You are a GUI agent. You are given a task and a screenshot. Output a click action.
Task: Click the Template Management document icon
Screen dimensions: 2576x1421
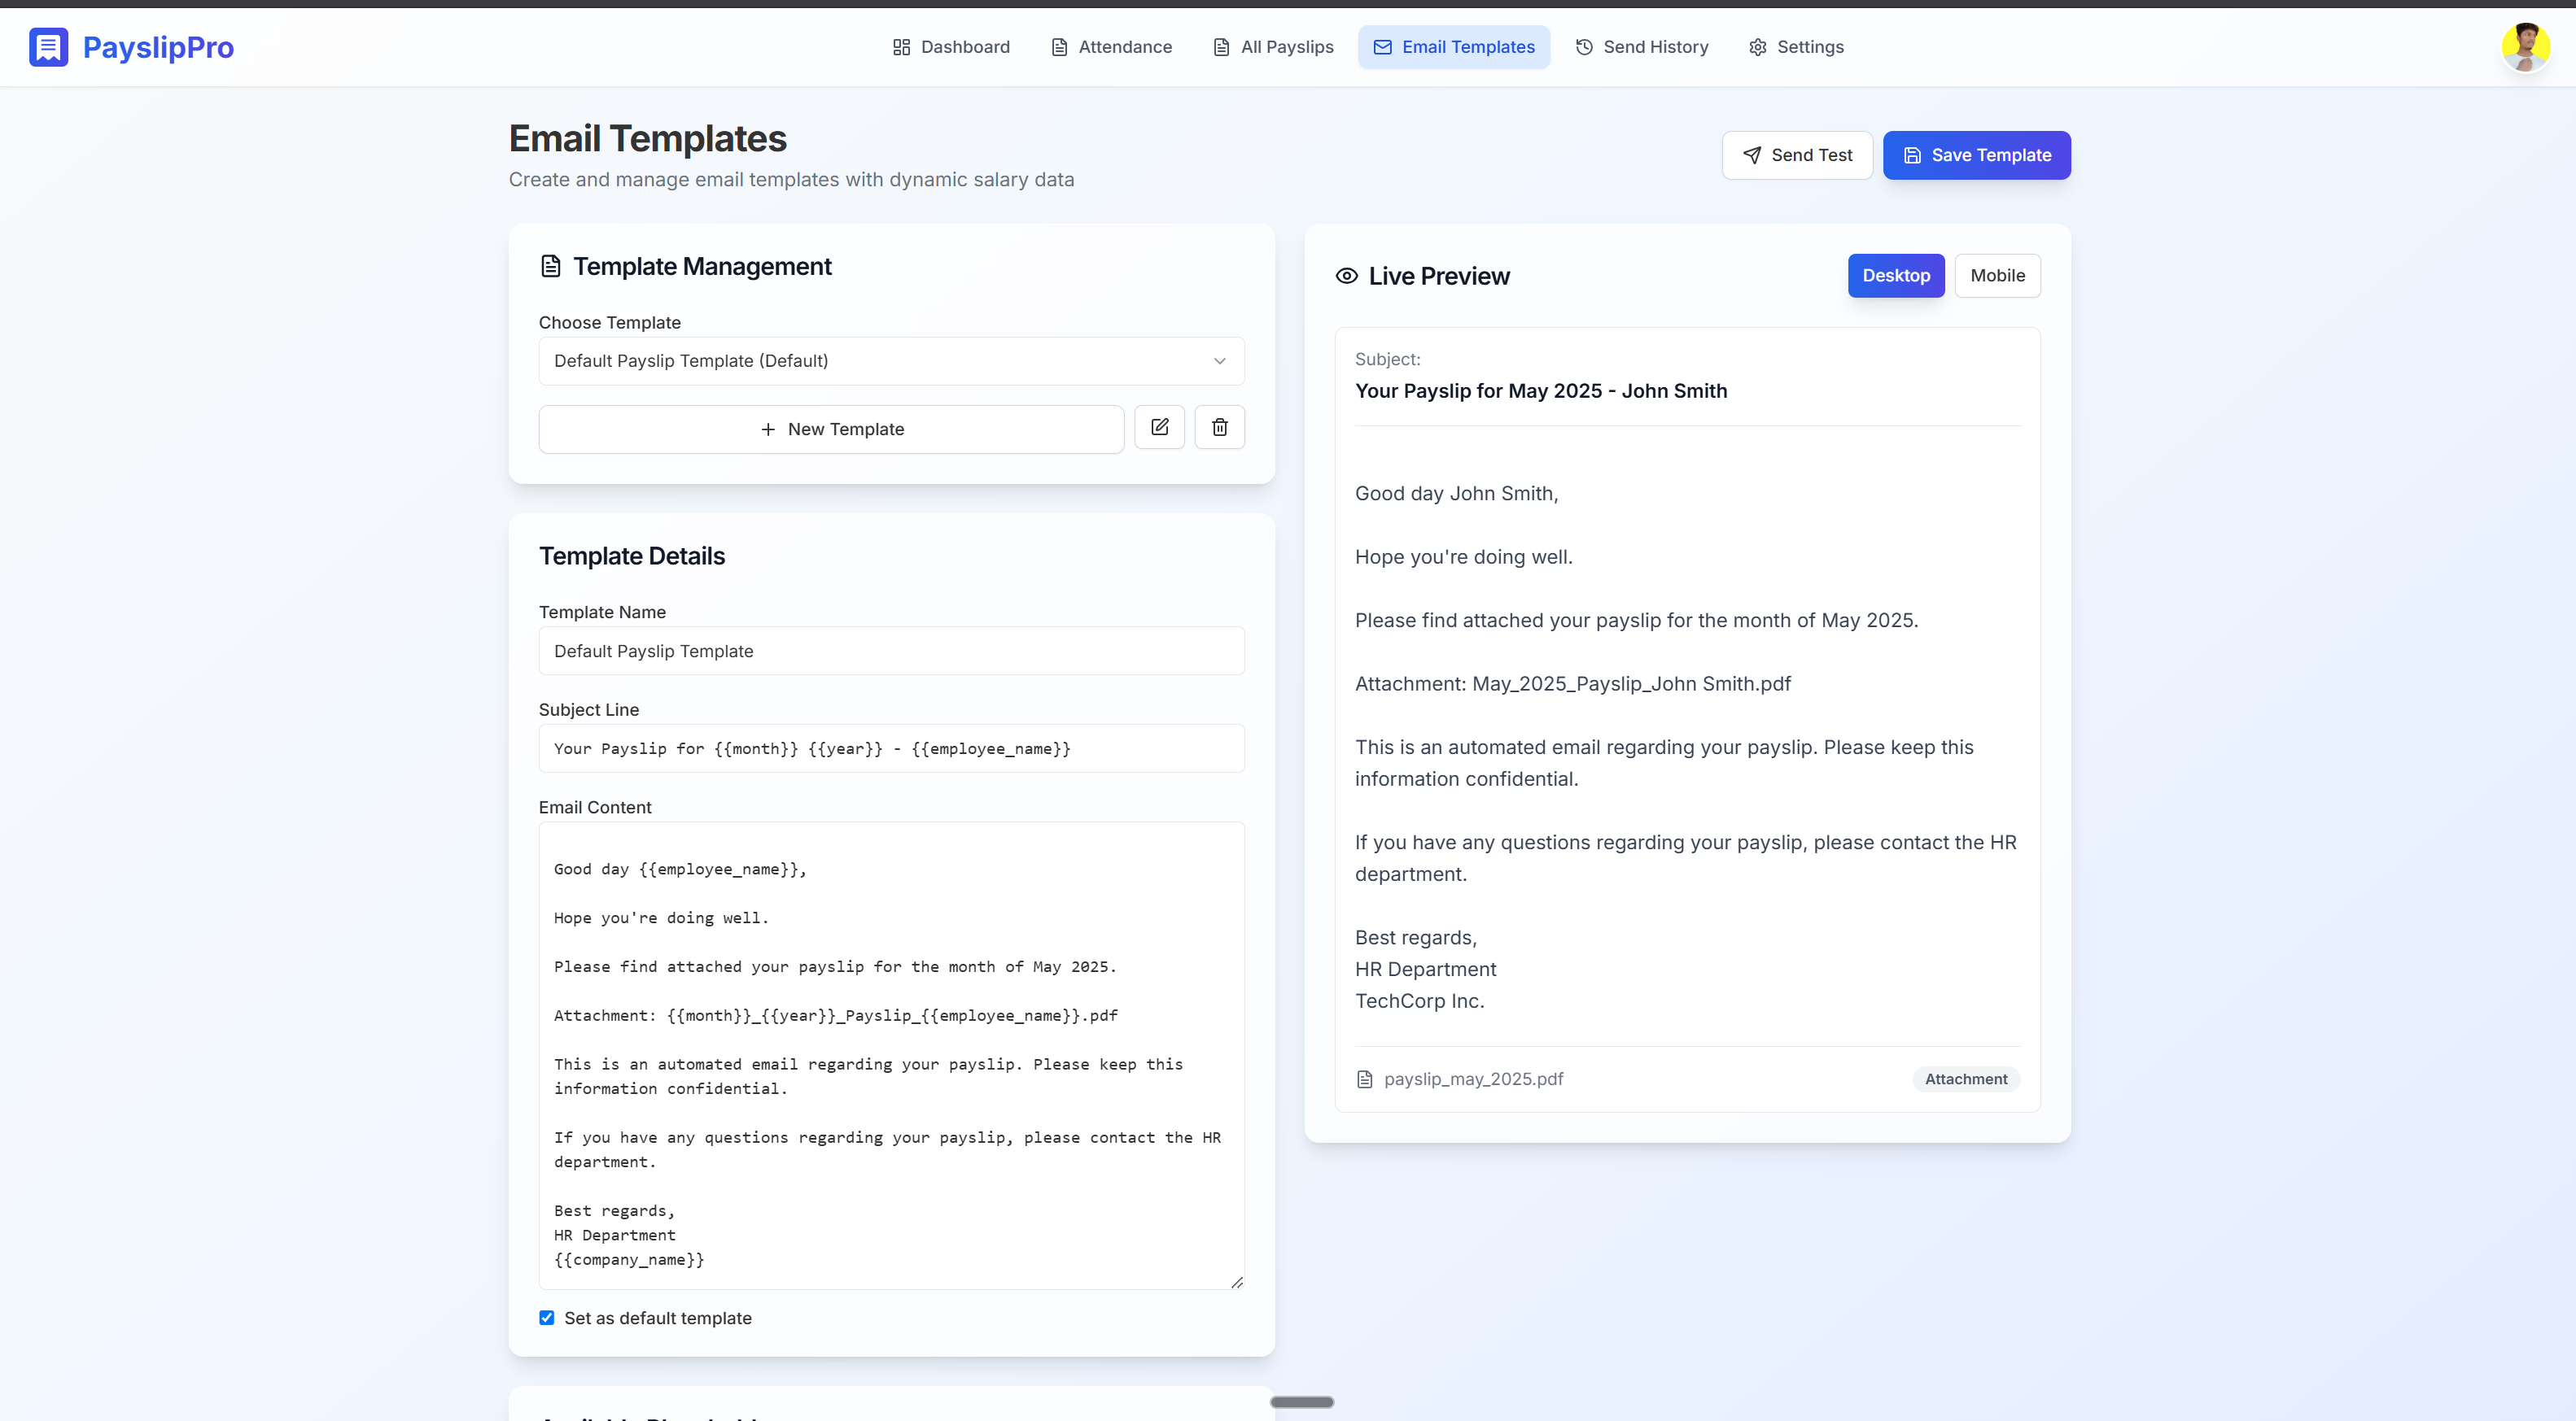coord(550,266)
